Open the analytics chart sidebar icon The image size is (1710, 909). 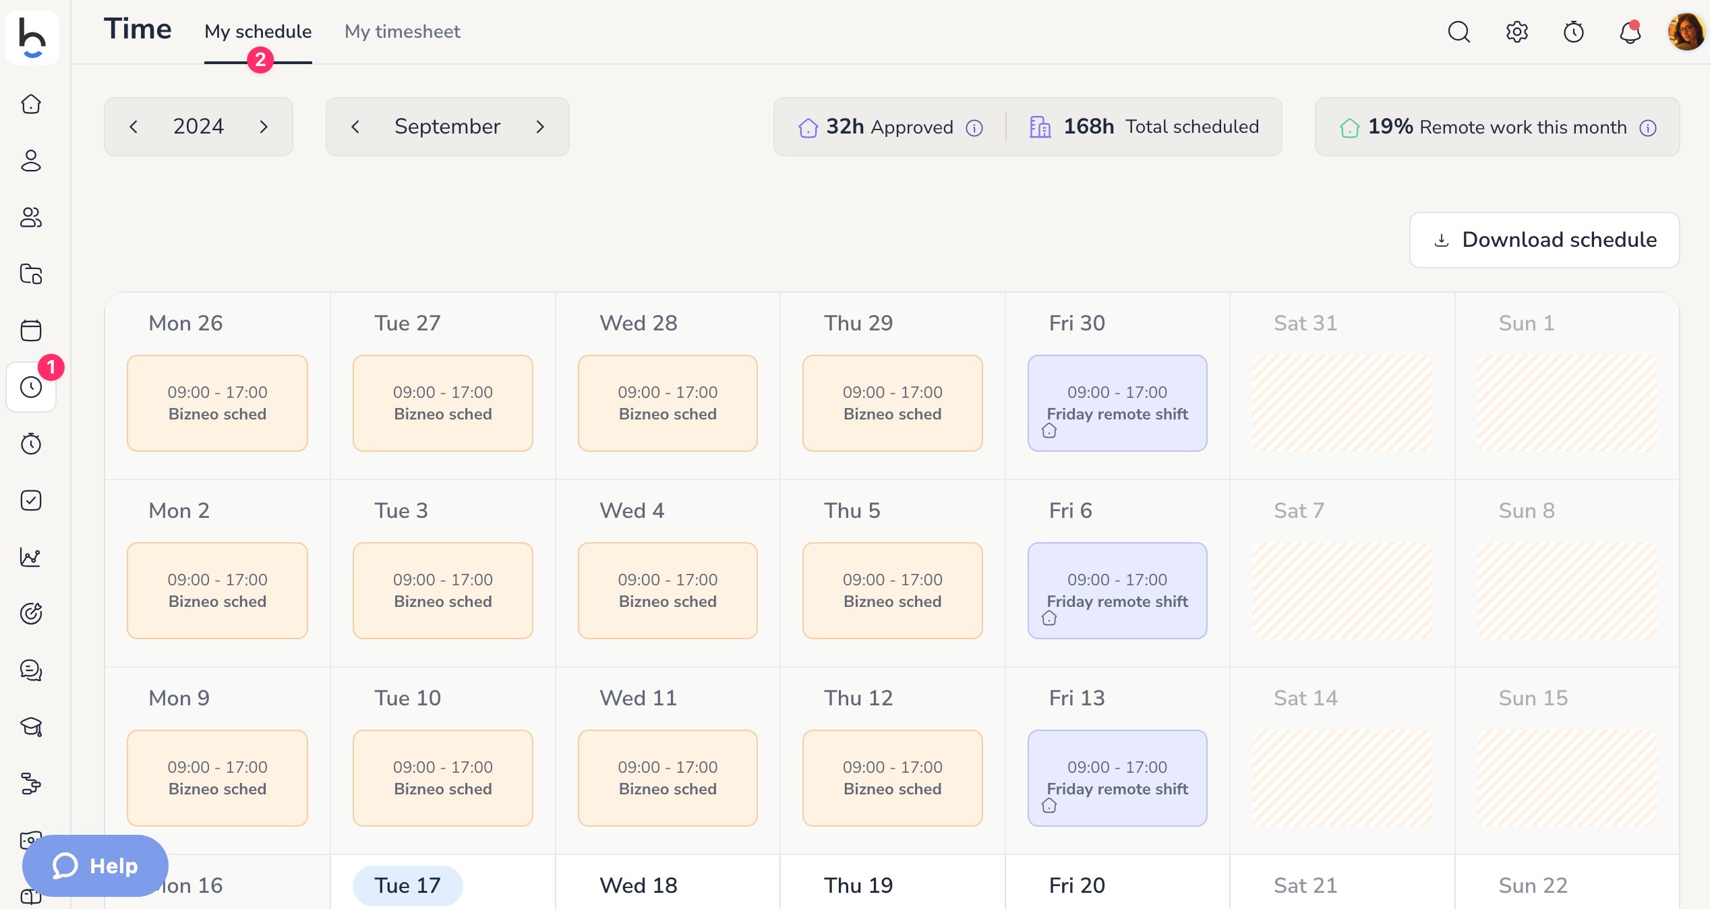[x=31, y=557]
